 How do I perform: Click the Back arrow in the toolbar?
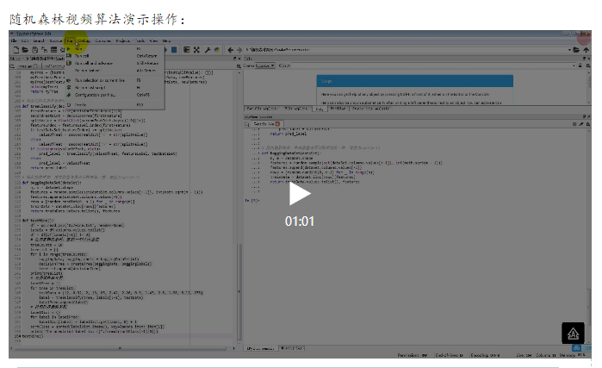point(230,49)
